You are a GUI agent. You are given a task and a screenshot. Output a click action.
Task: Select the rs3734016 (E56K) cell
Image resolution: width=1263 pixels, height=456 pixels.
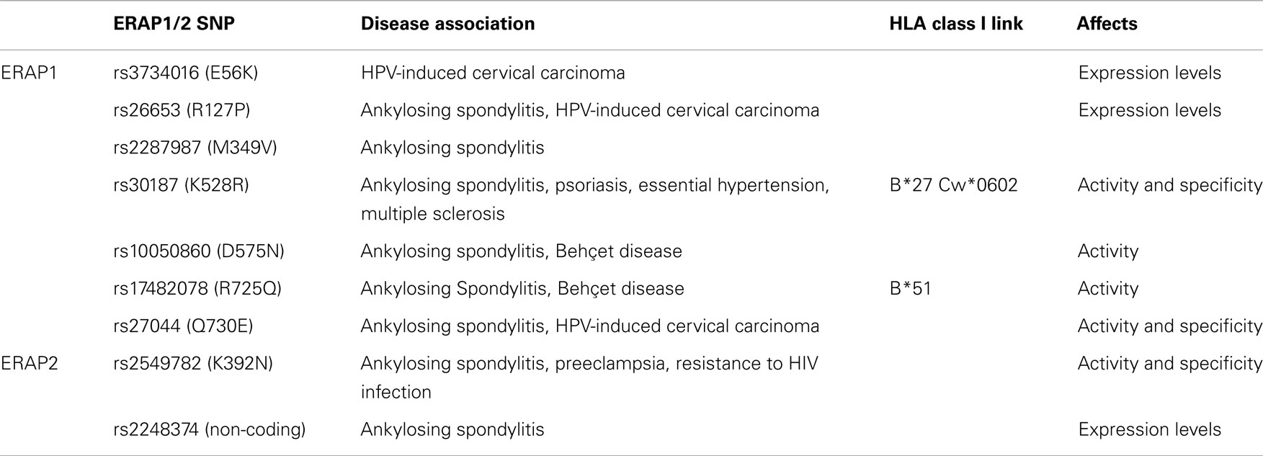click(185, 73)
